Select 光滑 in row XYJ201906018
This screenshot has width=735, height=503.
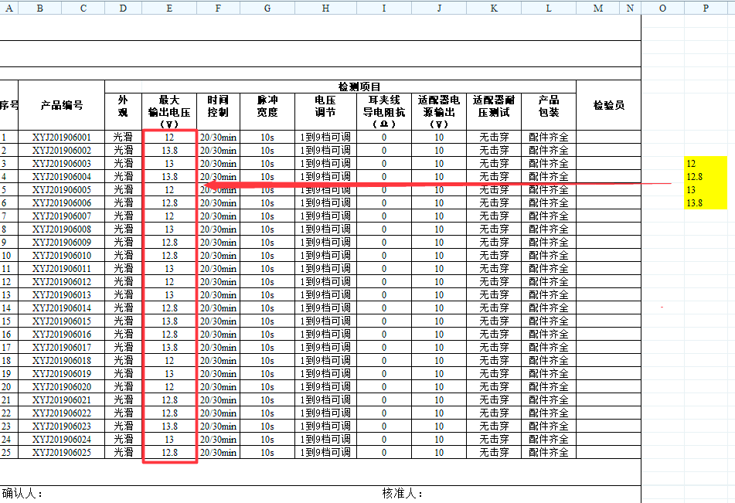(124, 361)
